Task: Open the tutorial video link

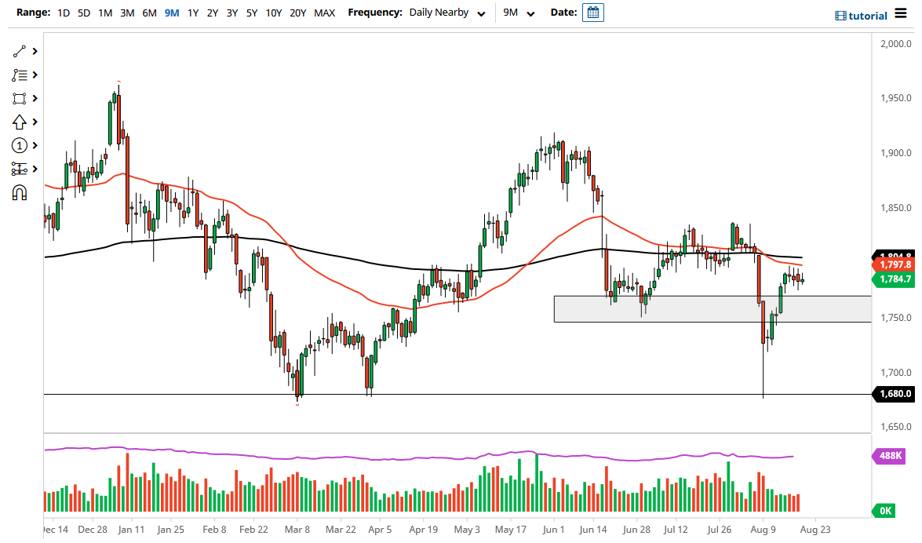Action: click(x=862, y=16)
